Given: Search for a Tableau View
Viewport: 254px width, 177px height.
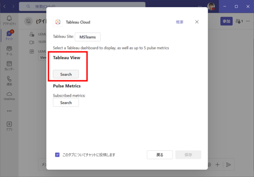Looking at the screenshot, I should click(66, 74).
